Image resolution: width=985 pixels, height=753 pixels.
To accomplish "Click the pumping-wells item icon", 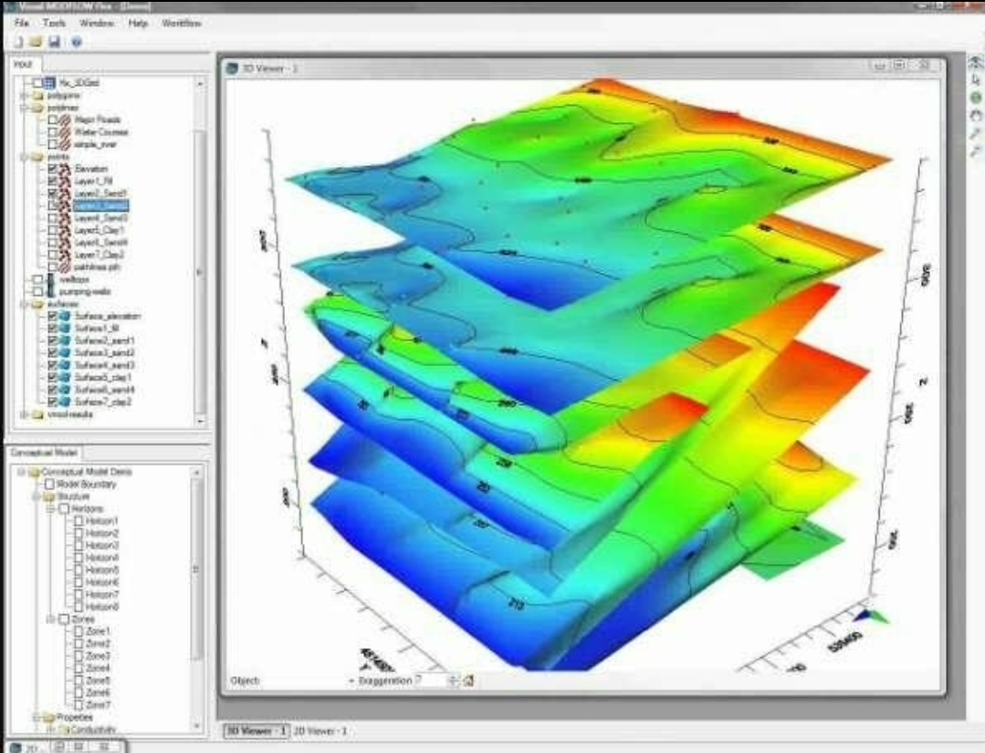I will coord(50,291).
